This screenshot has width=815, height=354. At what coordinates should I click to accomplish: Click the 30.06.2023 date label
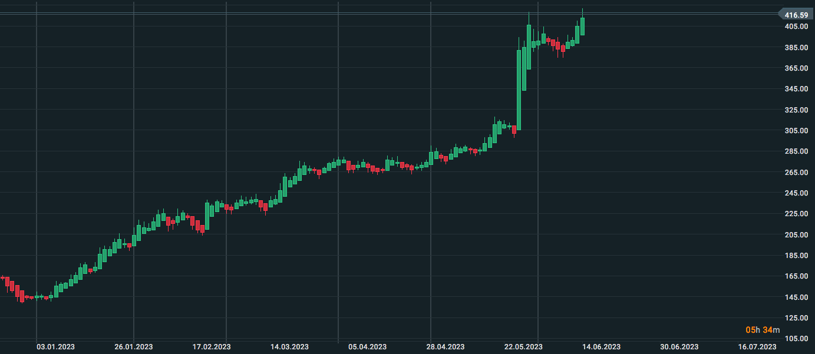[679, 347]
